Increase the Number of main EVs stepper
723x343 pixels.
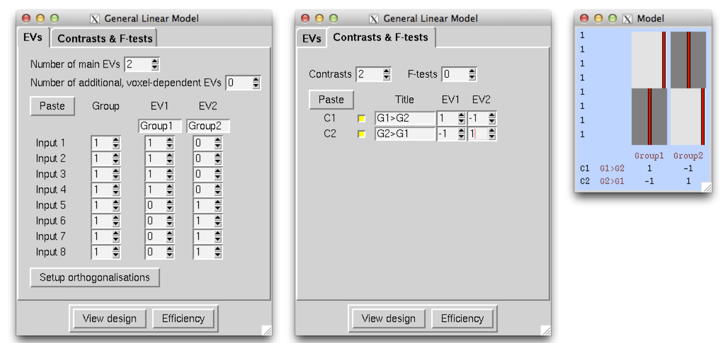(x=155, y=61)
